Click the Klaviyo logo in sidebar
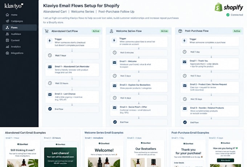 [14, 6]
